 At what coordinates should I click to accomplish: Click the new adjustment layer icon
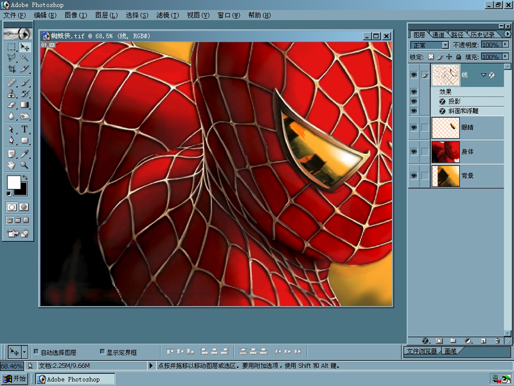click(468, 341)
